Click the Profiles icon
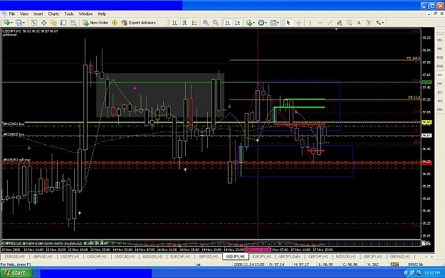The height and width of the screenshot is (278, 445). (x=19, y=23)
